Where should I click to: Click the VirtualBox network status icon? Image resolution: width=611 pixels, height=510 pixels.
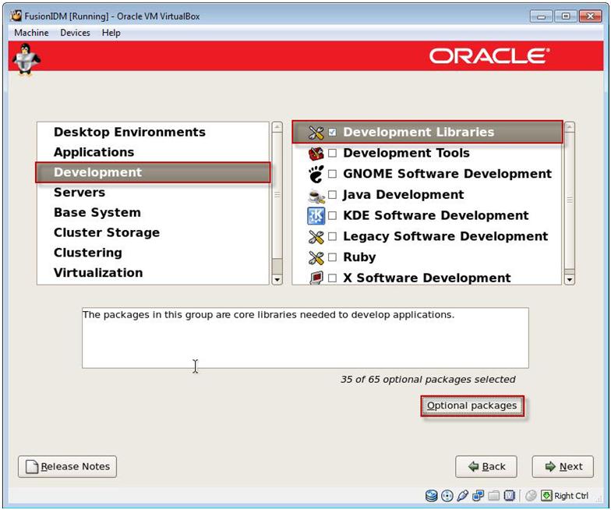coord(478,496)
